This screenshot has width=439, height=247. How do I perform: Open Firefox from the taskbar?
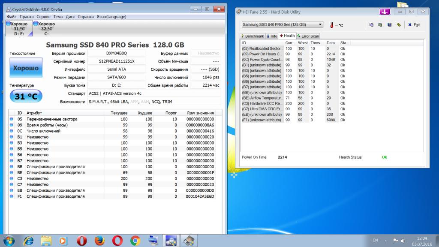99,240
